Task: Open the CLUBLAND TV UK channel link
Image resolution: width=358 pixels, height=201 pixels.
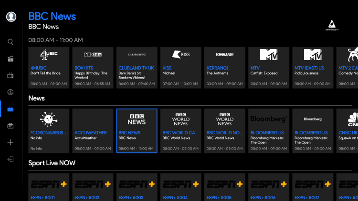Action: [x=136, y=68]
